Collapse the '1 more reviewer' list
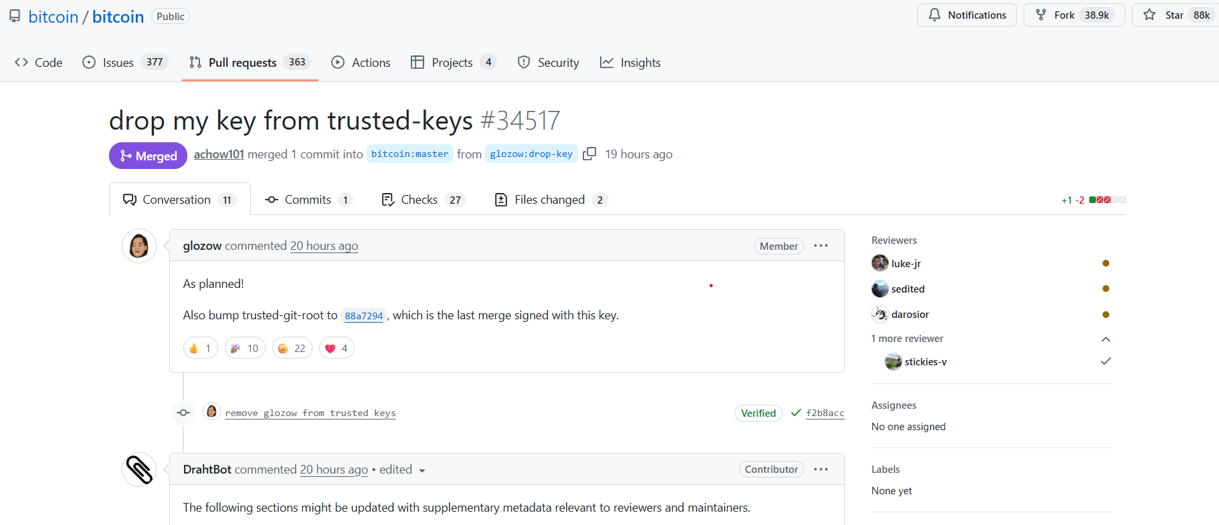The image size is (1219, 525). pyautogui.click(x=1105, y=339)
